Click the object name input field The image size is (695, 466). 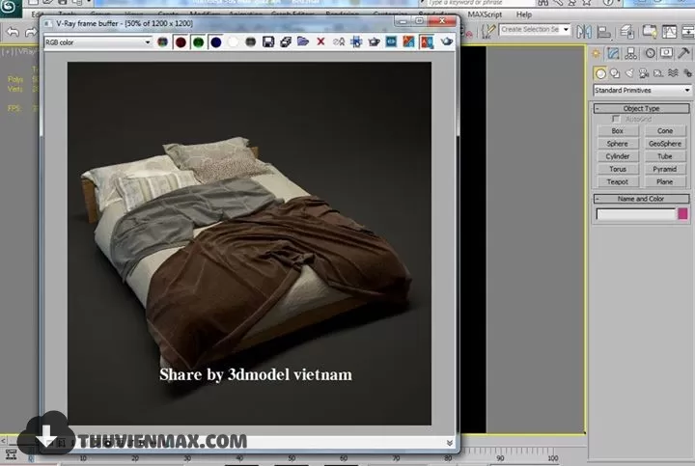[636, 214]
